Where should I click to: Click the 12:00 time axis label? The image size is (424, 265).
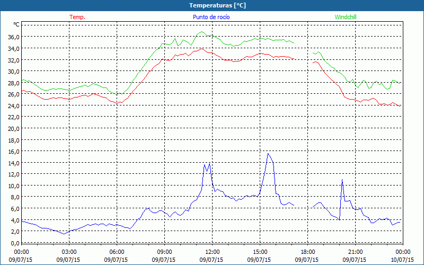pos(213,252)
